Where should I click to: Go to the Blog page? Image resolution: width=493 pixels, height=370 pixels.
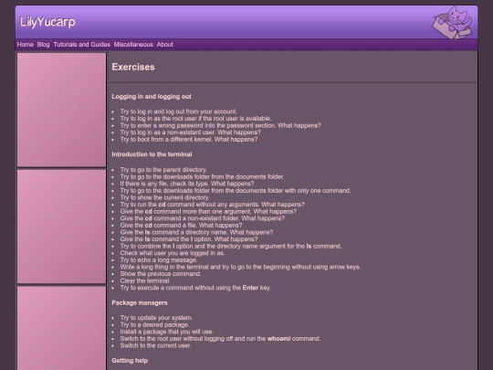pos(44,45)
